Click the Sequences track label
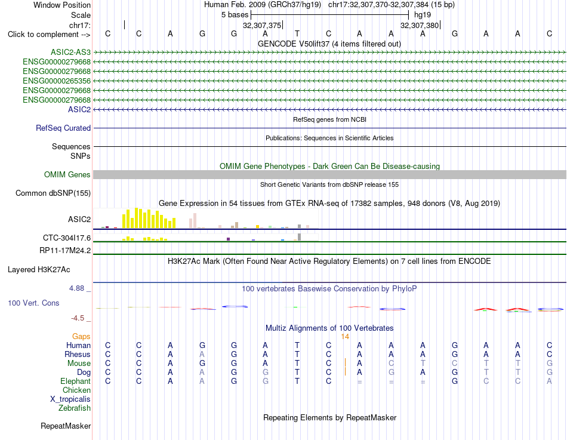 click(x=71, y=146)
